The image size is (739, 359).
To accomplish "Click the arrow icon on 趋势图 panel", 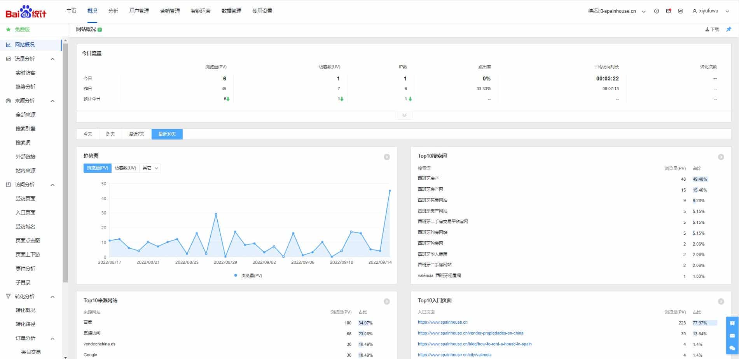I will coord(386,157).
